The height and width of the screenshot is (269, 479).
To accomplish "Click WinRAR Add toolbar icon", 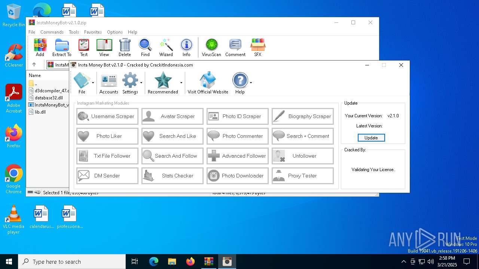I will [40, 47].
